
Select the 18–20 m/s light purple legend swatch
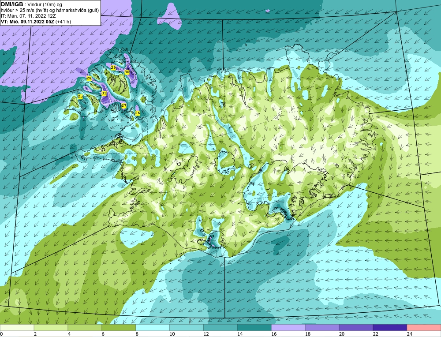pos(322,328)
